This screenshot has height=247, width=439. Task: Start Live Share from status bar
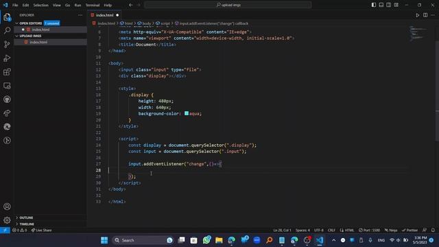(41, 231)
